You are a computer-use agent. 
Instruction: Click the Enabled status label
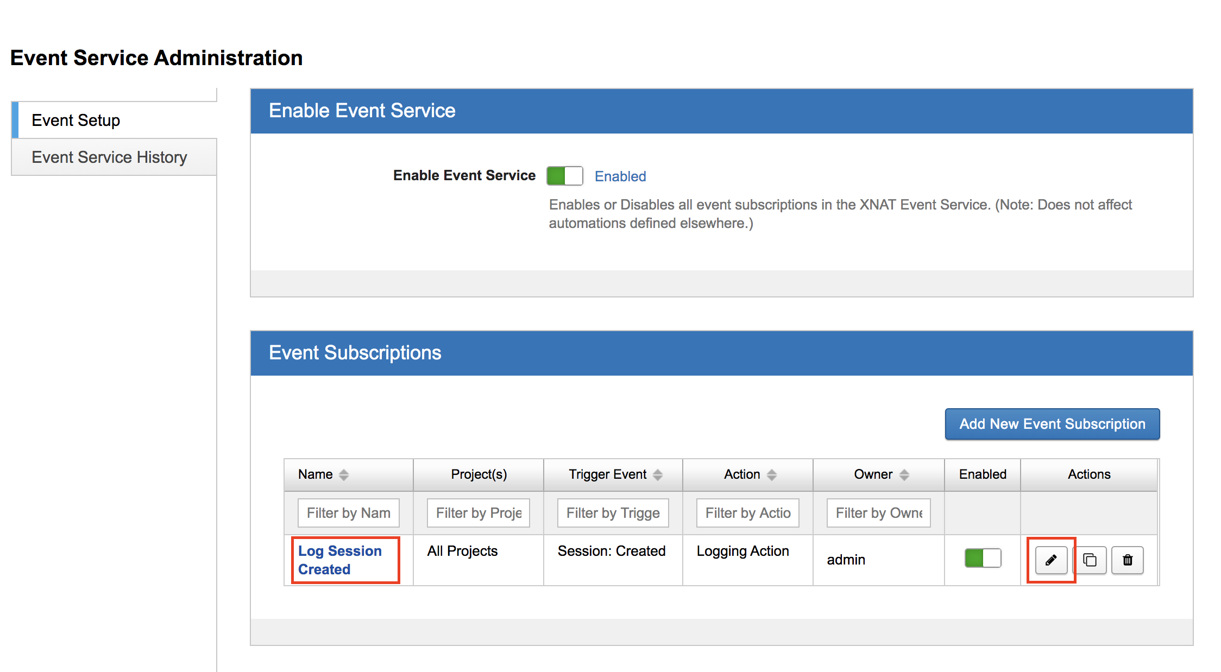point(620,176)
